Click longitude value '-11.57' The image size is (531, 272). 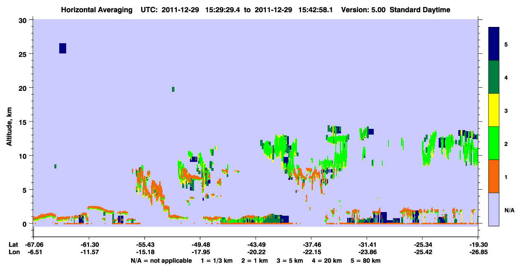pyautogui.click(x=89, y=252)
